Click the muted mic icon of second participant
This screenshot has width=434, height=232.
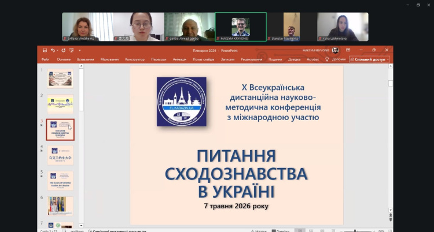tap(116, 39)
